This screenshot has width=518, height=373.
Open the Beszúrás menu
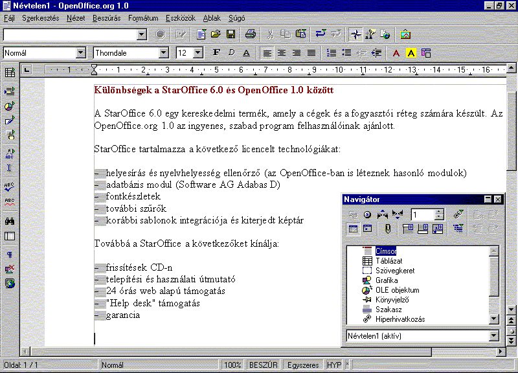tap(107, 18)
